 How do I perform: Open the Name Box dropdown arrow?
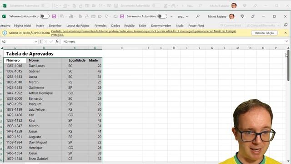point(36,41)
